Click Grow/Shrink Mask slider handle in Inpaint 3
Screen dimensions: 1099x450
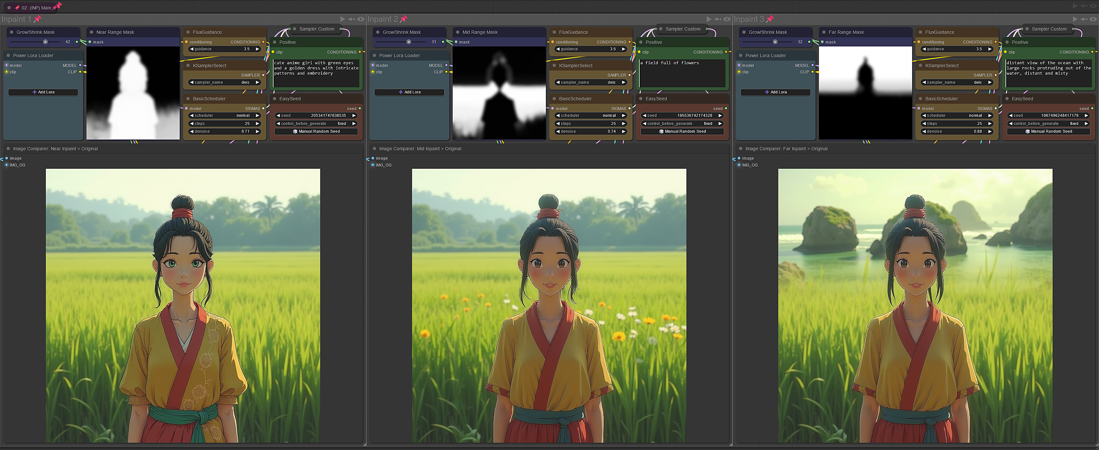[x=775, y=42]
